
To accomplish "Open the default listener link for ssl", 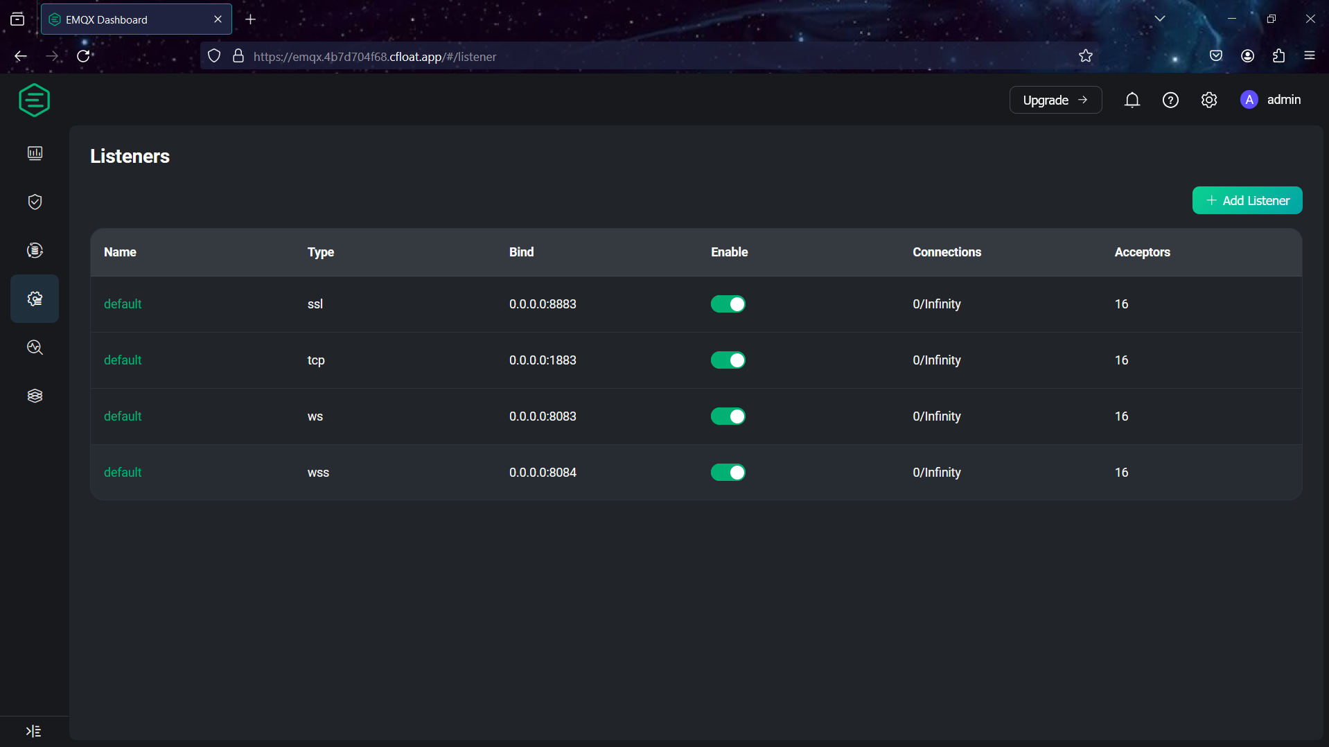I will pyautogui.click(x=123, y=304).
